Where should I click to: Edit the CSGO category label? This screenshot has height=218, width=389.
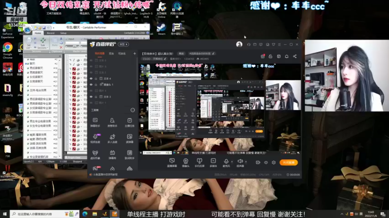tap(154, 59)
